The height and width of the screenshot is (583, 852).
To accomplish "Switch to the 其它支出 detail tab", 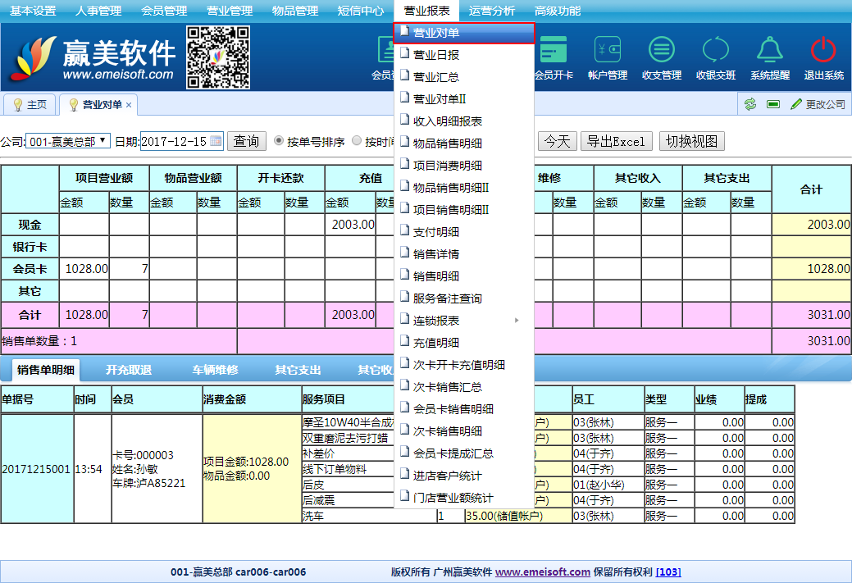I will 298,370.
